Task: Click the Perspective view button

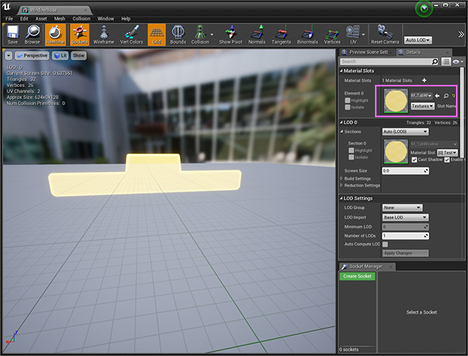Action: (32, 56)
